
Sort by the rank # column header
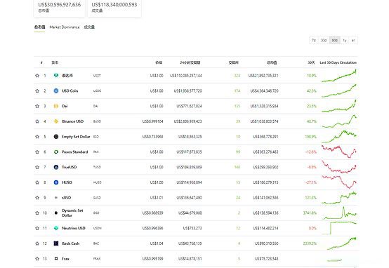point(41,62)
